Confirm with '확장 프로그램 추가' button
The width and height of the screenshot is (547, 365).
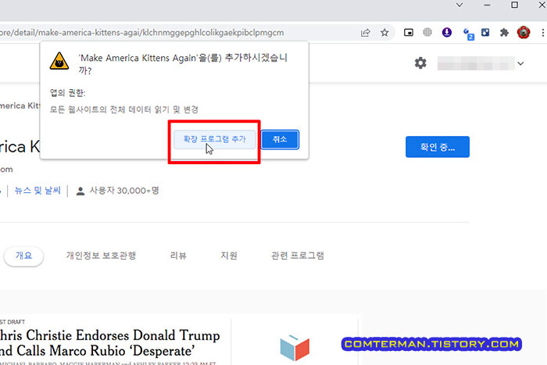[x=215, y=139]
